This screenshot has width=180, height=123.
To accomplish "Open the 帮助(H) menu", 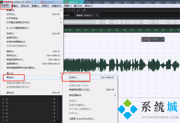I will click(88, 6).
